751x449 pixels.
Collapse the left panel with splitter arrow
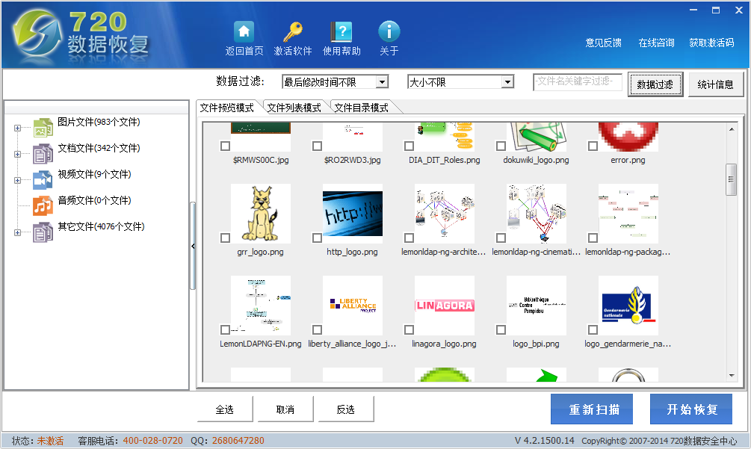[193, 246]
